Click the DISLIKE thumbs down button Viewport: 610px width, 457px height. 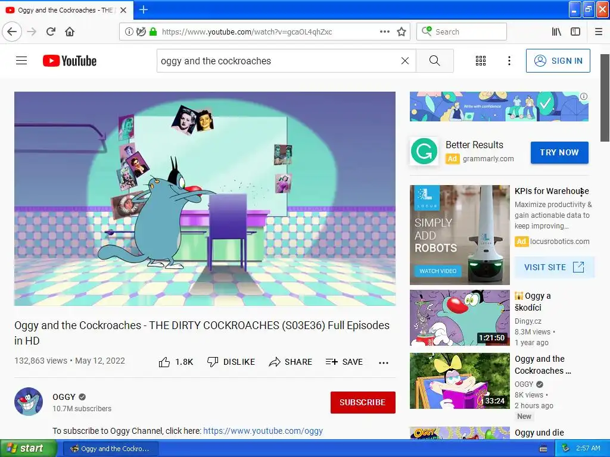tap(231, 362)
